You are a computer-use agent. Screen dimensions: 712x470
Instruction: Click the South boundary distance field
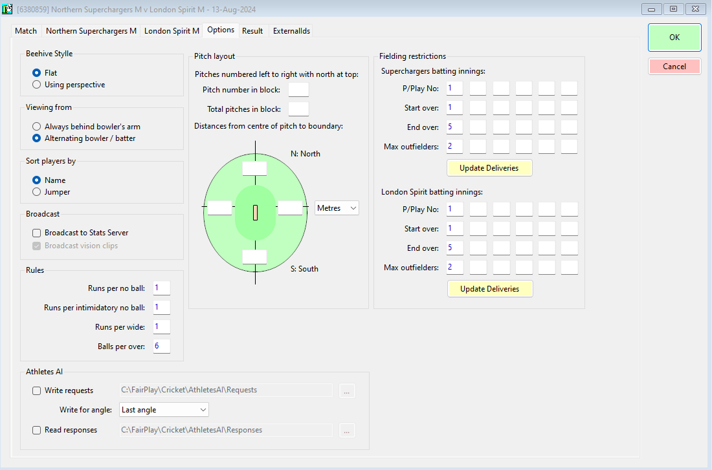tap(254, 257)
